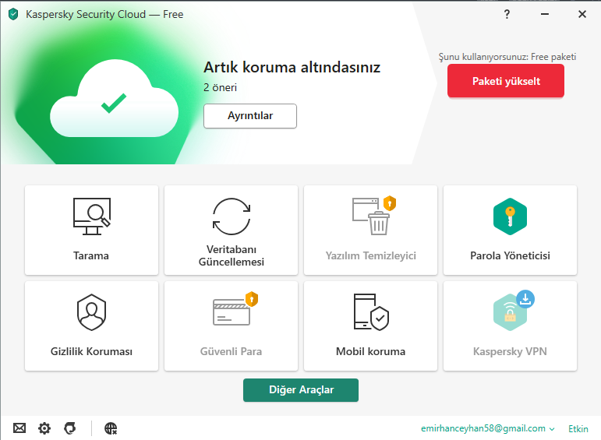Screen dimensions: 601x440
Task: Open help question mark icon
Action: point(507,14)
